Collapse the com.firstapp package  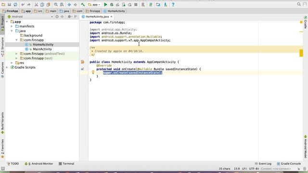pyautogui.click(x=16, y=40)
